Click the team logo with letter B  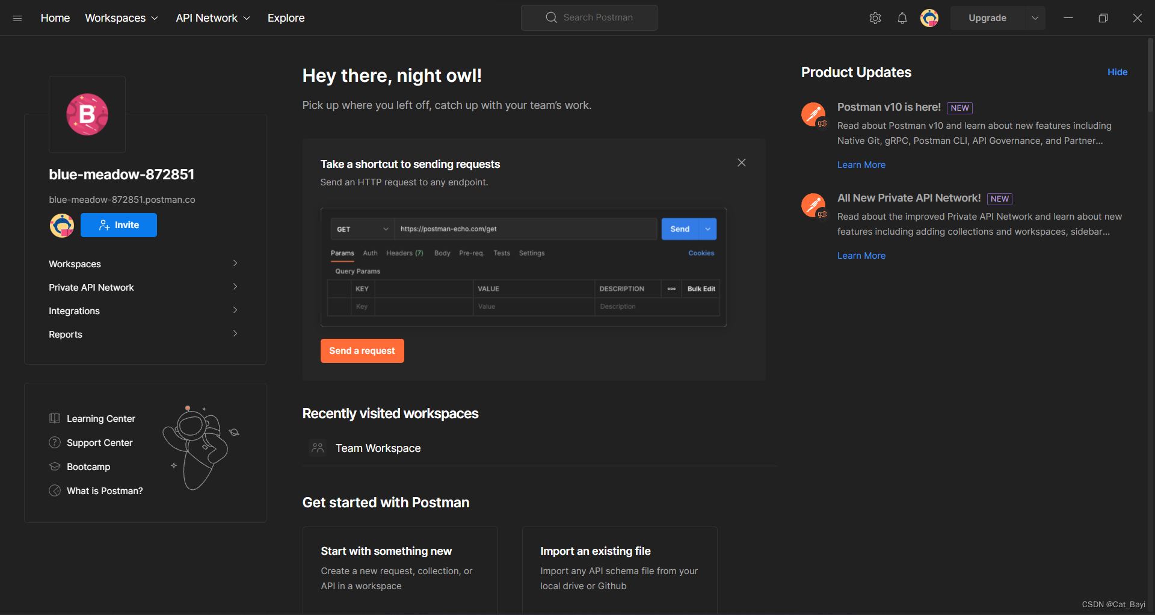87,114
